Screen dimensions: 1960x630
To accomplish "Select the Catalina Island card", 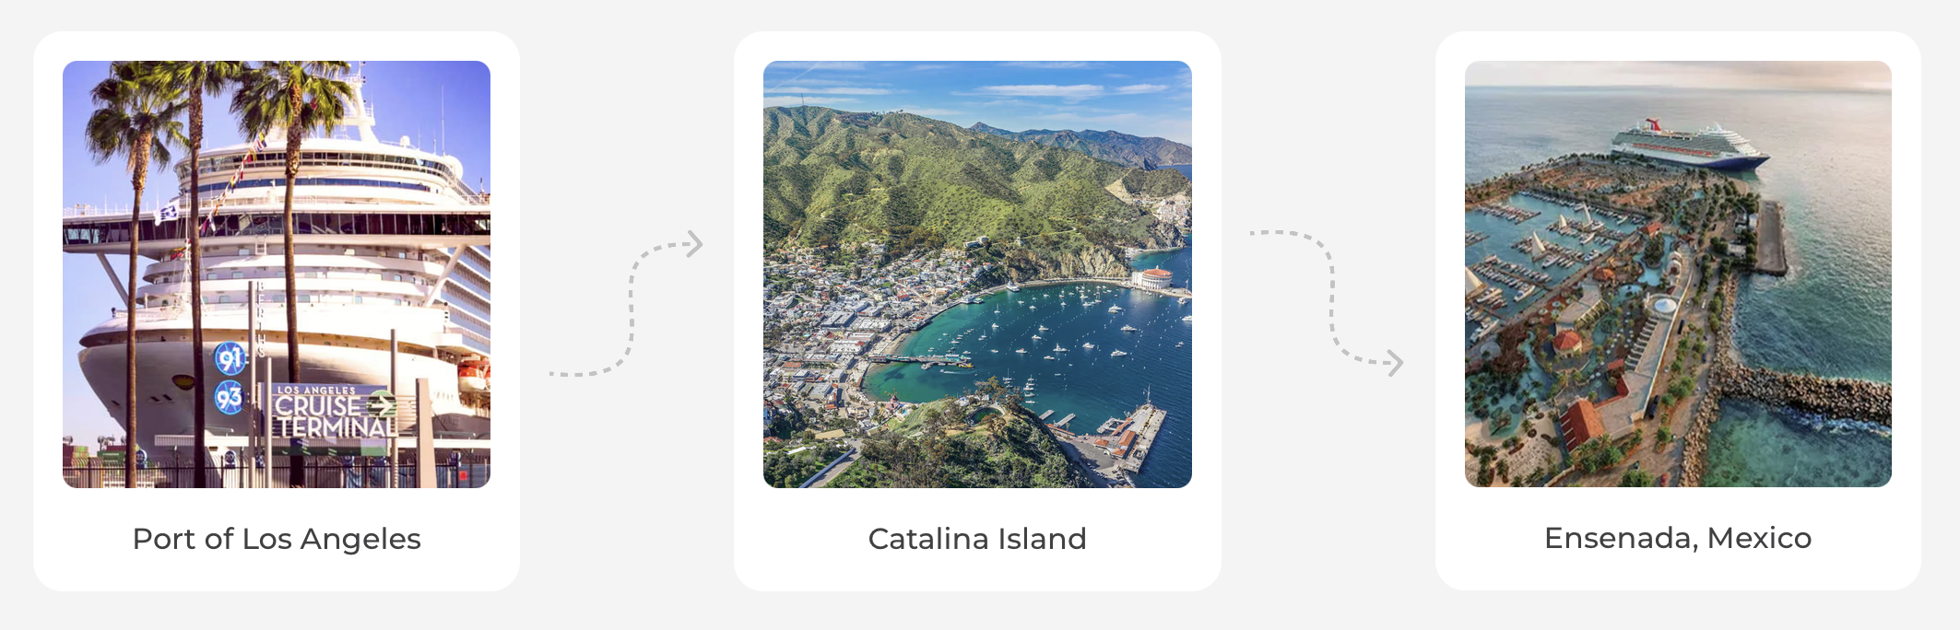I will tap(977, 311).
